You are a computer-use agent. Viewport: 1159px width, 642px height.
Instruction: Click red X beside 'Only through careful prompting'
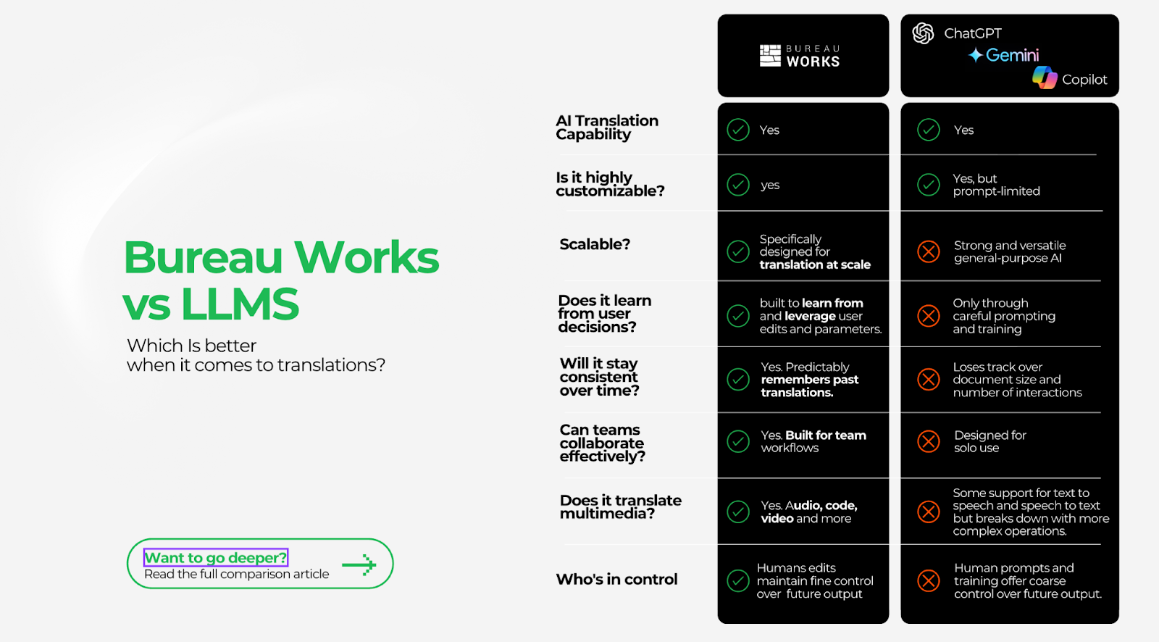coord(929,316)
